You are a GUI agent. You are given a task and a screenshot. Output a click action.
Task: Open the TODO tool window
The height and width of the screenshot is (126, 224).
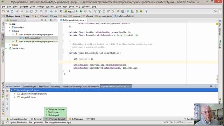click(91, 119)
